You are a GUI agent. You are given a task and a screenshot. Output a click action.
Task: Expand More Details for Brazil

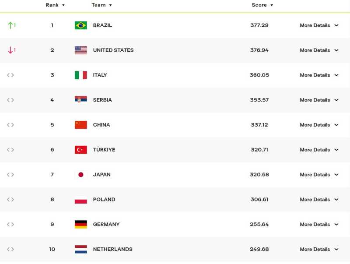(x=319, y=25)
